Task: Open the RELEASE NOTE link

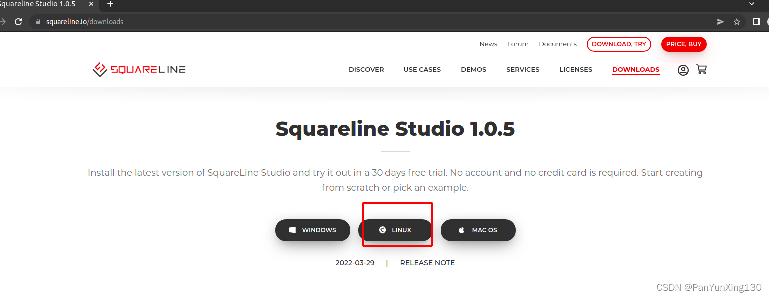Action: (427, 262)
